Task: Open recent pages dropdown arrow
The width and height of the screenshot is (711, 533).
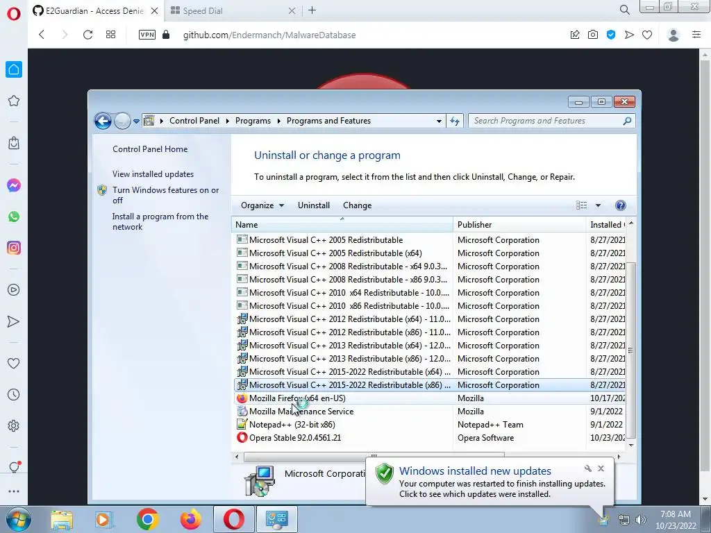Action: pos(136,121)
